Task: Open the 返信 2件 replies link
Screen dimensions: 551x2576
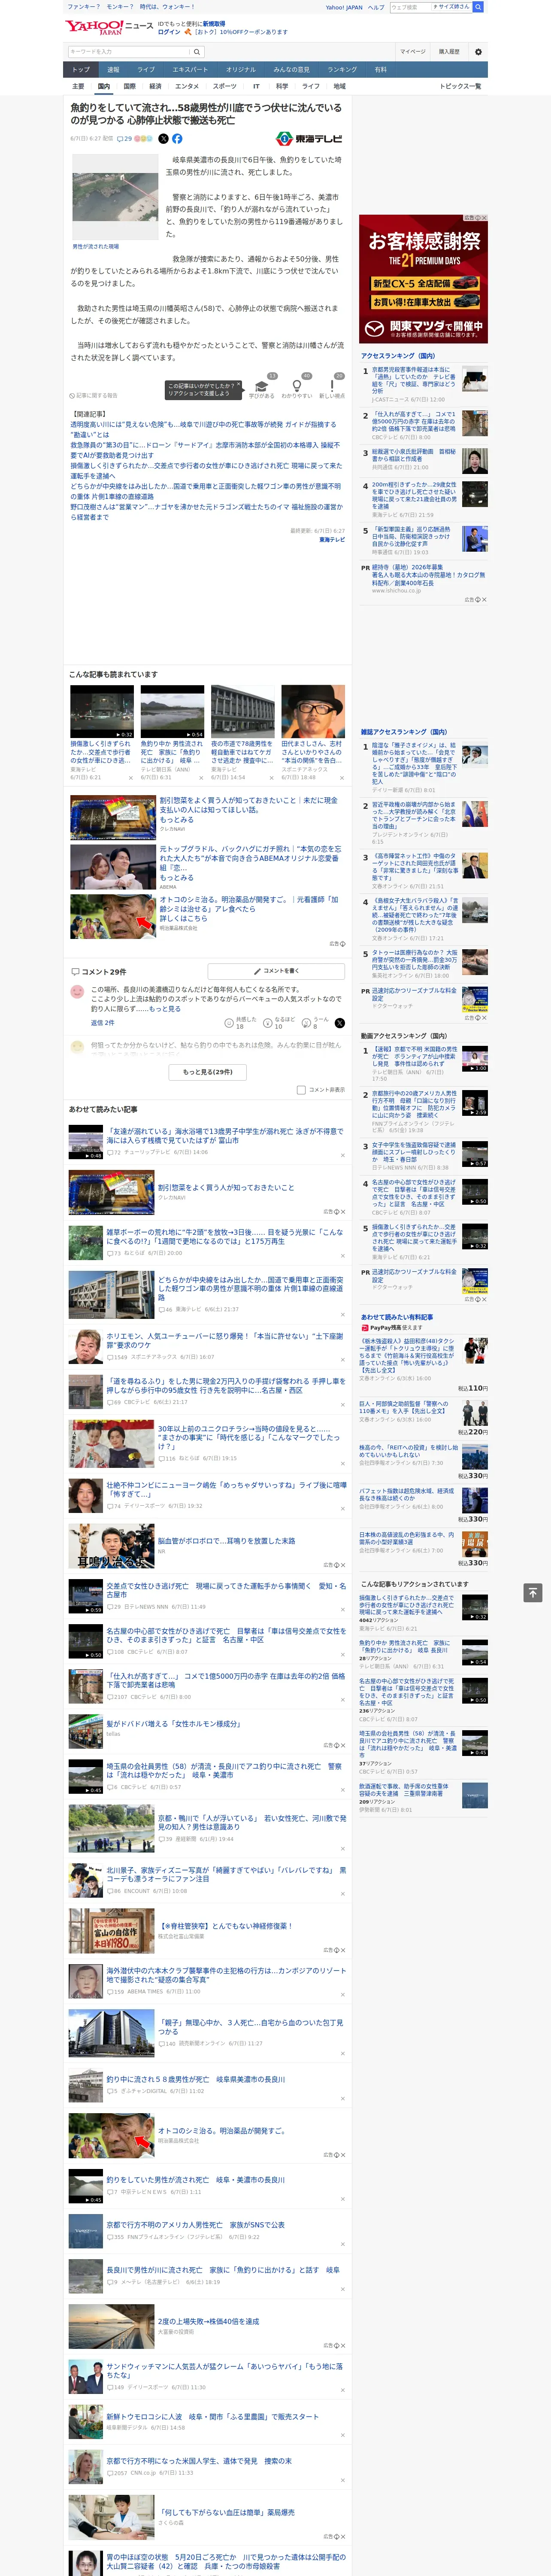Action: point(103,1023)
